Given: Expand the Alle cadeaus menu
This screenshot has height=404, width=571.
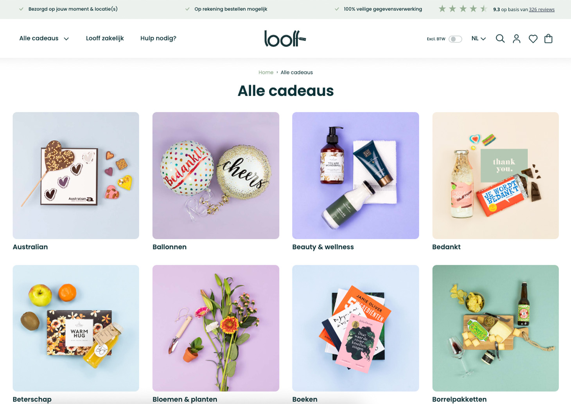Looking at the screenshot, I should click(x=44, y=38).
